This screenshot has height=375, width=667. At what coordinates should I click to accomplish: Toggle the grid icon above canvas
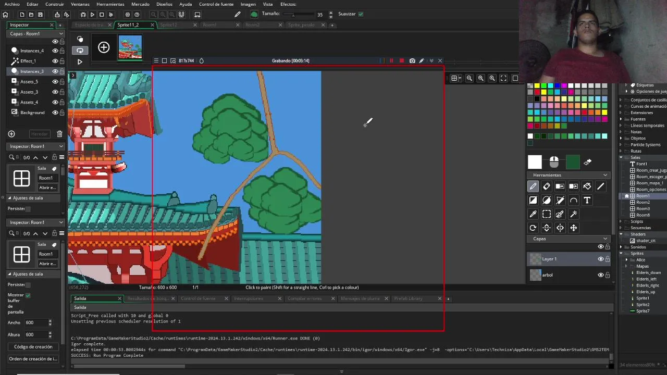pos(454,78)
